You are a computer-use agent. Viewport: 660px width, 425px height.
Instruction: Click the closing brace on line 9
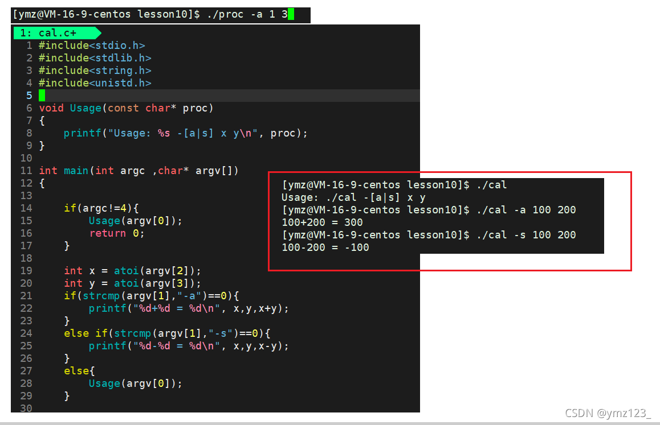click(x=42, y=146)
